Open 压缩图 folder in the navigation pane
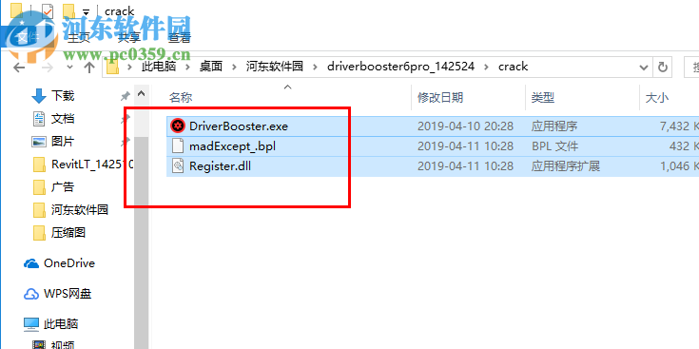Image resolution: width=699 pixels, height=349 pixels. [68, 232]
